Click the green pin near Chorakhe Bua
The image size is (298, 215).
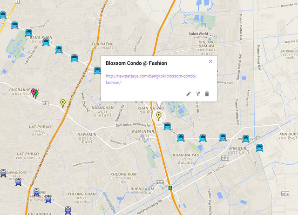tap(36, 94)
